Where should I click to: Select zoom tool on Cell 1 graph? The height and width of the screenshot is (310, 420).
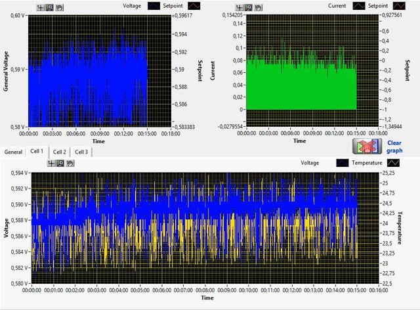point(60,163)
